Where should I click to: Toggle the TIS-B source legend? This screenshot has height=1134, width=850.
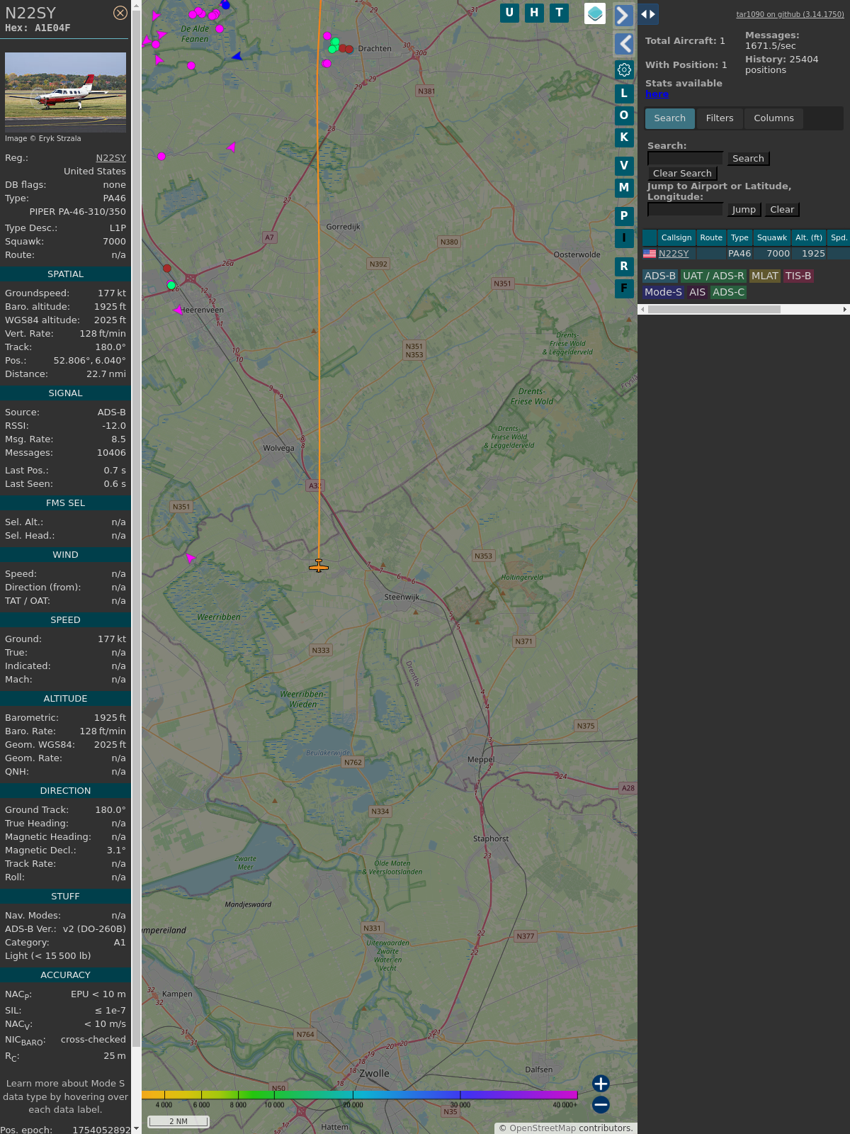coord(798,276)
